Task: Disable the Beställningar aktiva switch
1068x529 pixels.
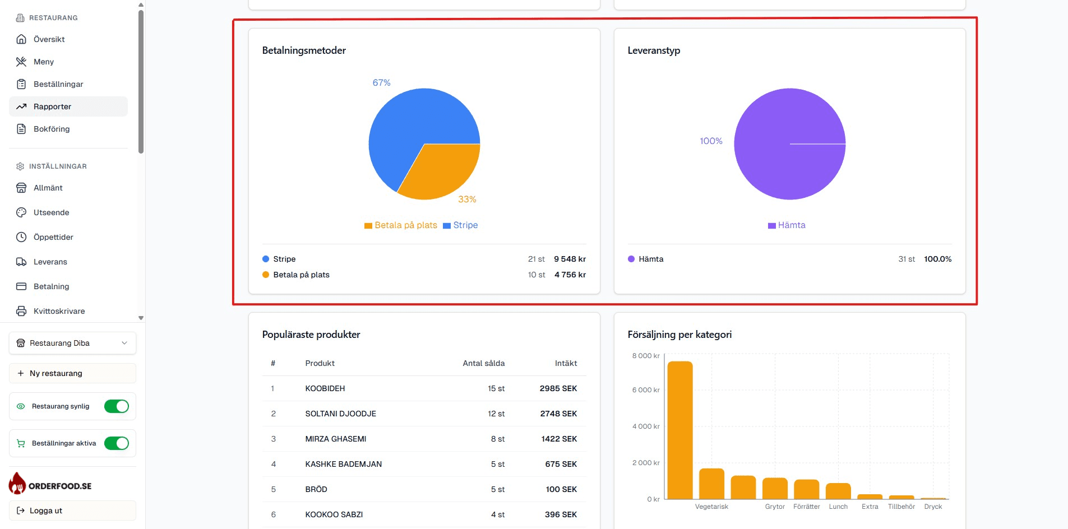Action: 117,443
